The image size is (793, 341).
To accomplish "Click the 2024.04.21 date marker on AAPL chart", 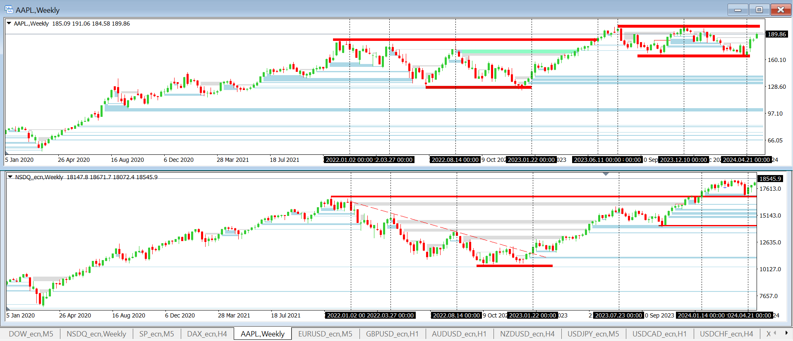I will coord(746,160).
